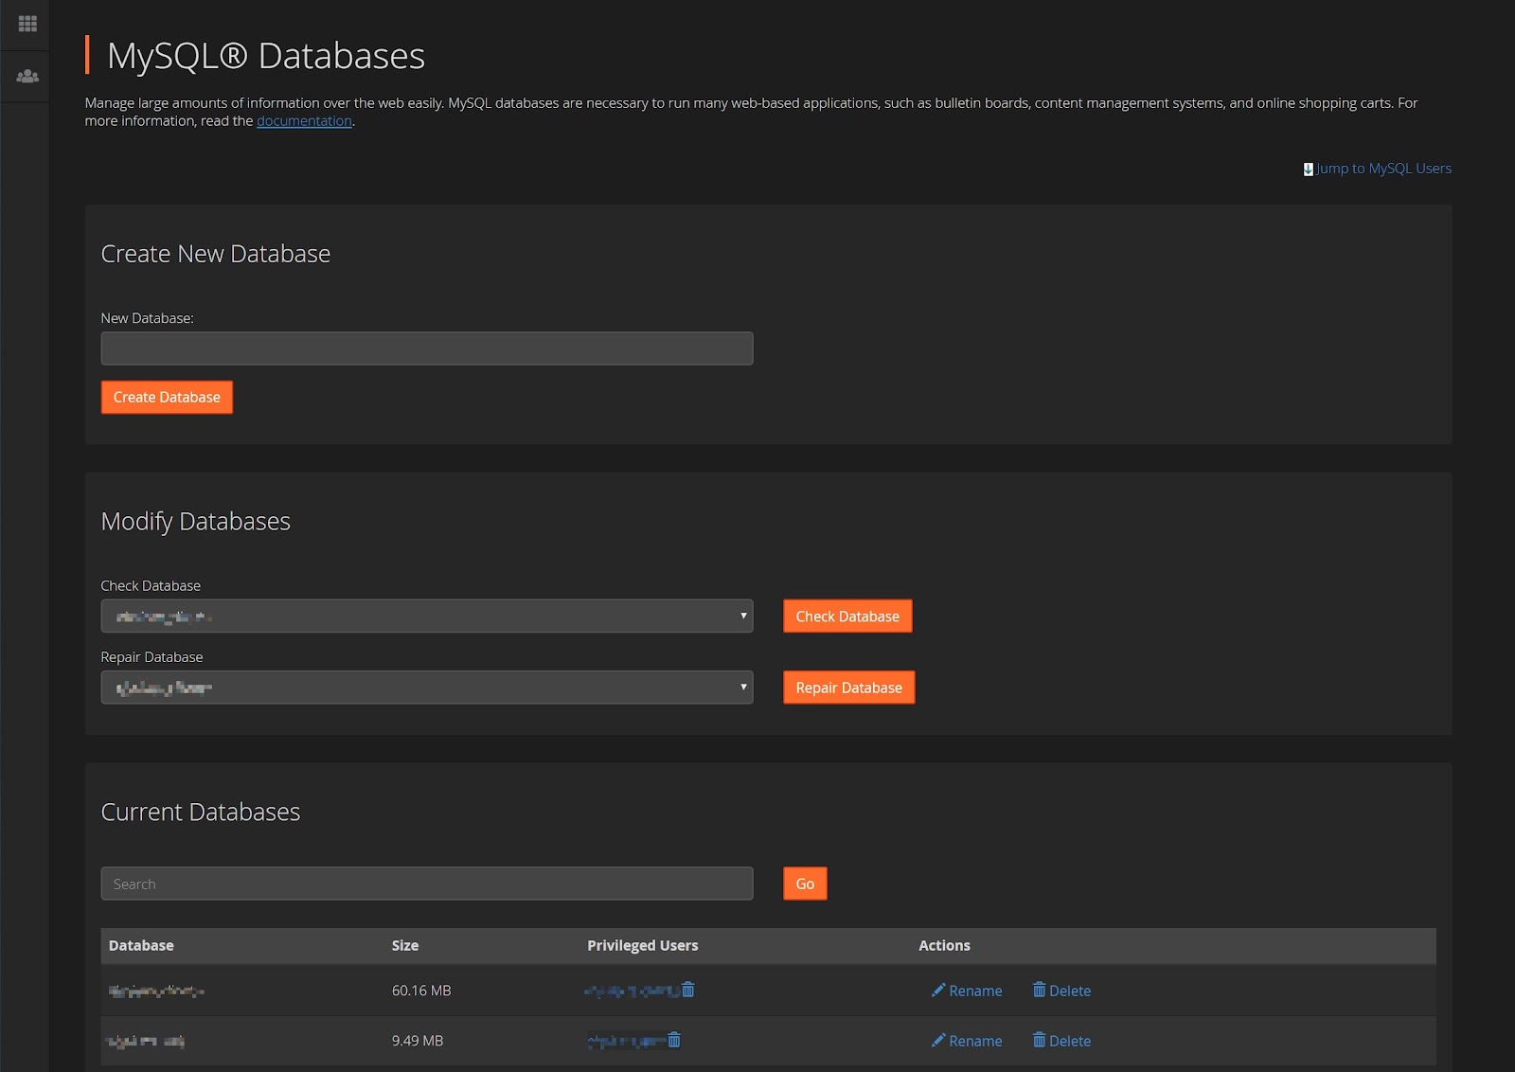Click the Actions column header
Image resolution: width=1515 pixels, height=1072 pixels.
click(944, 945)
